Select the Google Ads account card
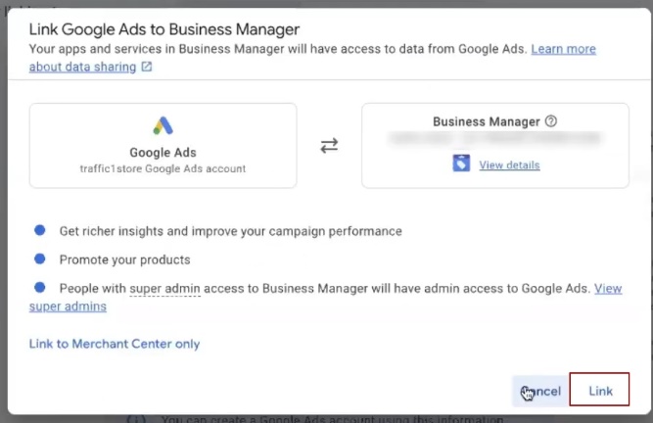The height and width of the screenshot is (423, 653). click(163, 145)
